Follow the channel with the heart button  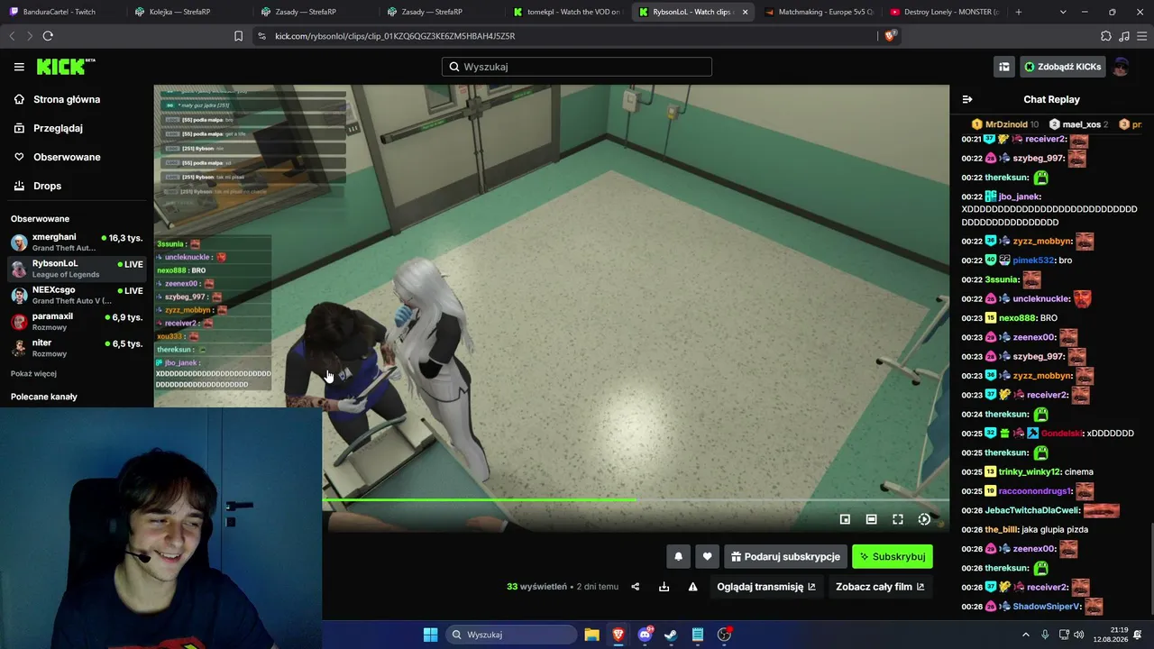click(x=708, y=557)
